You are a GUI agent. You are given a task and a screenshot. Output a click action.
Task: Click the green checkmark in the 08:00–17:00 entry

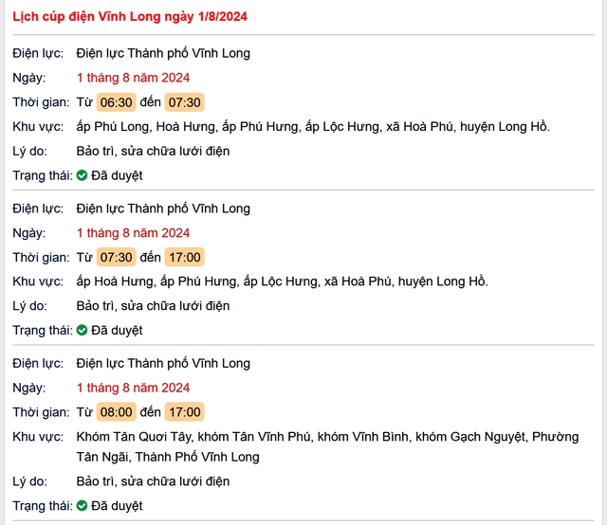click(83, 506)
